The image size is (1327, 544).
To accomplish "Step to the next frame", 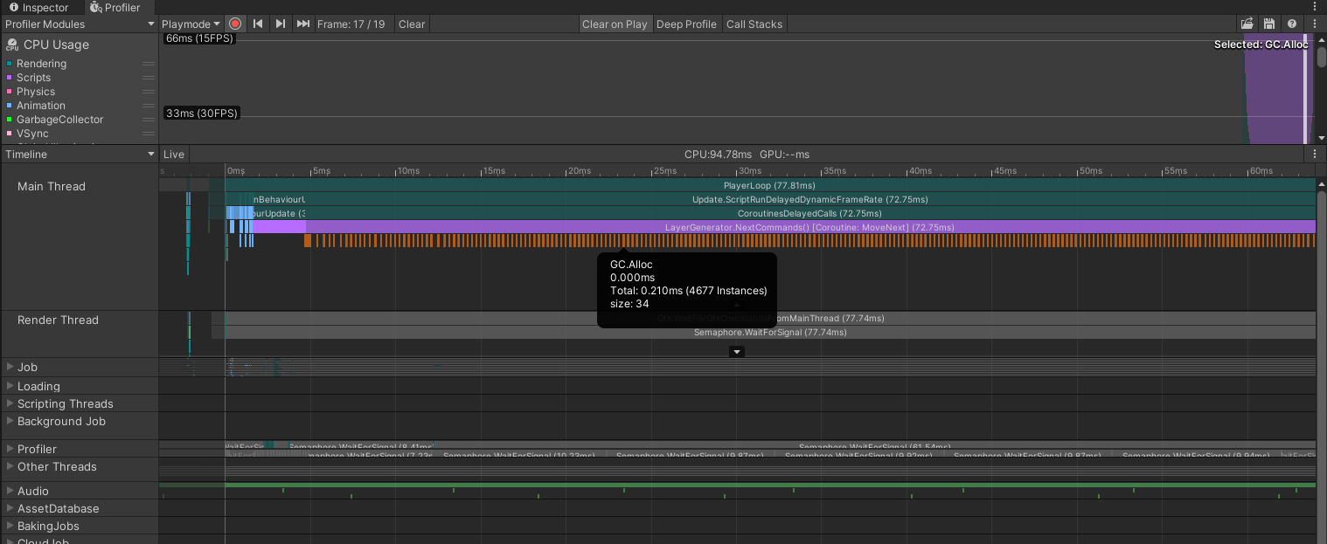I will tap(280, 24).
